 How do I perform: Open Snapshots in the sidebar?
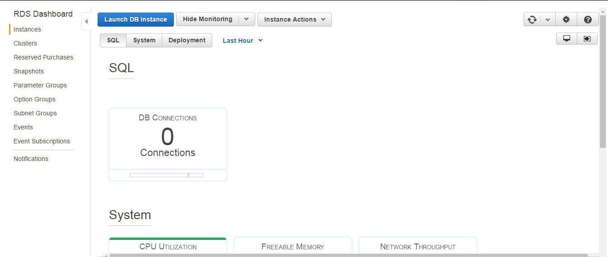coord(28,71)
